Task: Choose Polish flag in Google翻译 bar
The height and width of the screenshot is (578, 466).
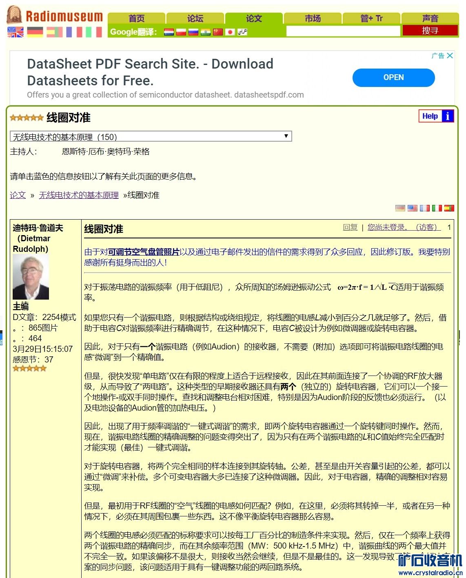Action: tap(181, 32)
